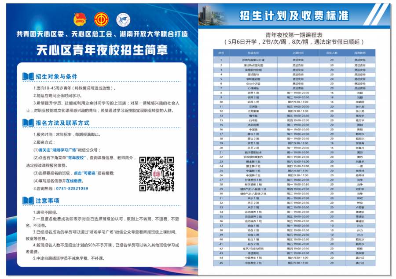
Task: Click the 数字摄影技术 class cell
Action: tap(253, 152)
